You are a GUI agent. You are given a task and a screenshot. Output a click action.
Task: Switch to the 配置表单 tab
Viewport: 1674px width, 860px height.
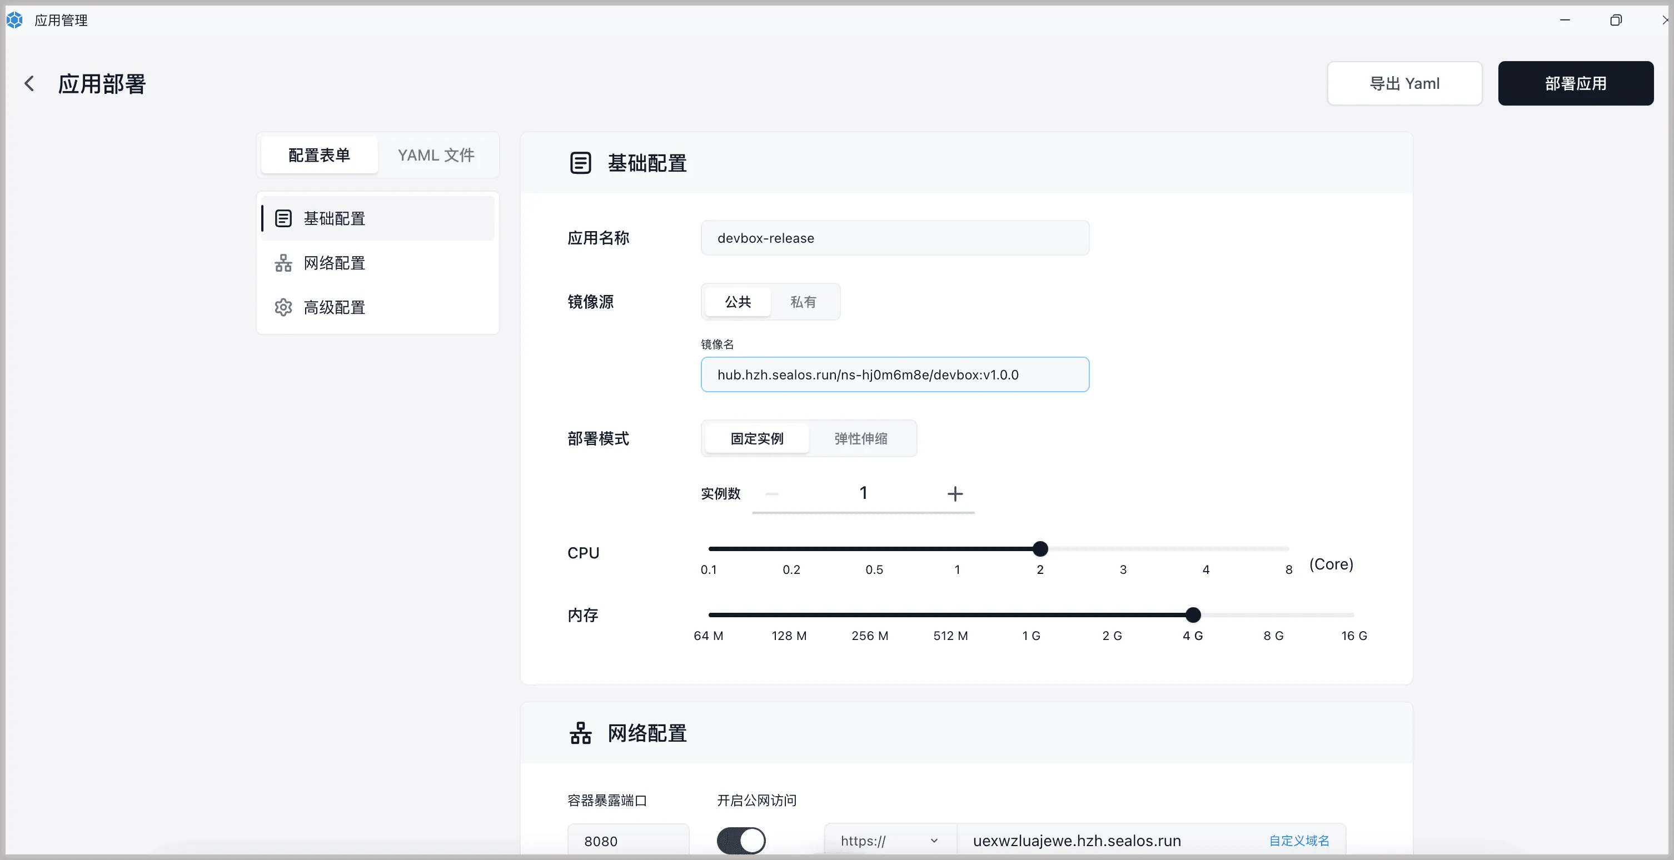pyautogui.click(x=319, y=155)
